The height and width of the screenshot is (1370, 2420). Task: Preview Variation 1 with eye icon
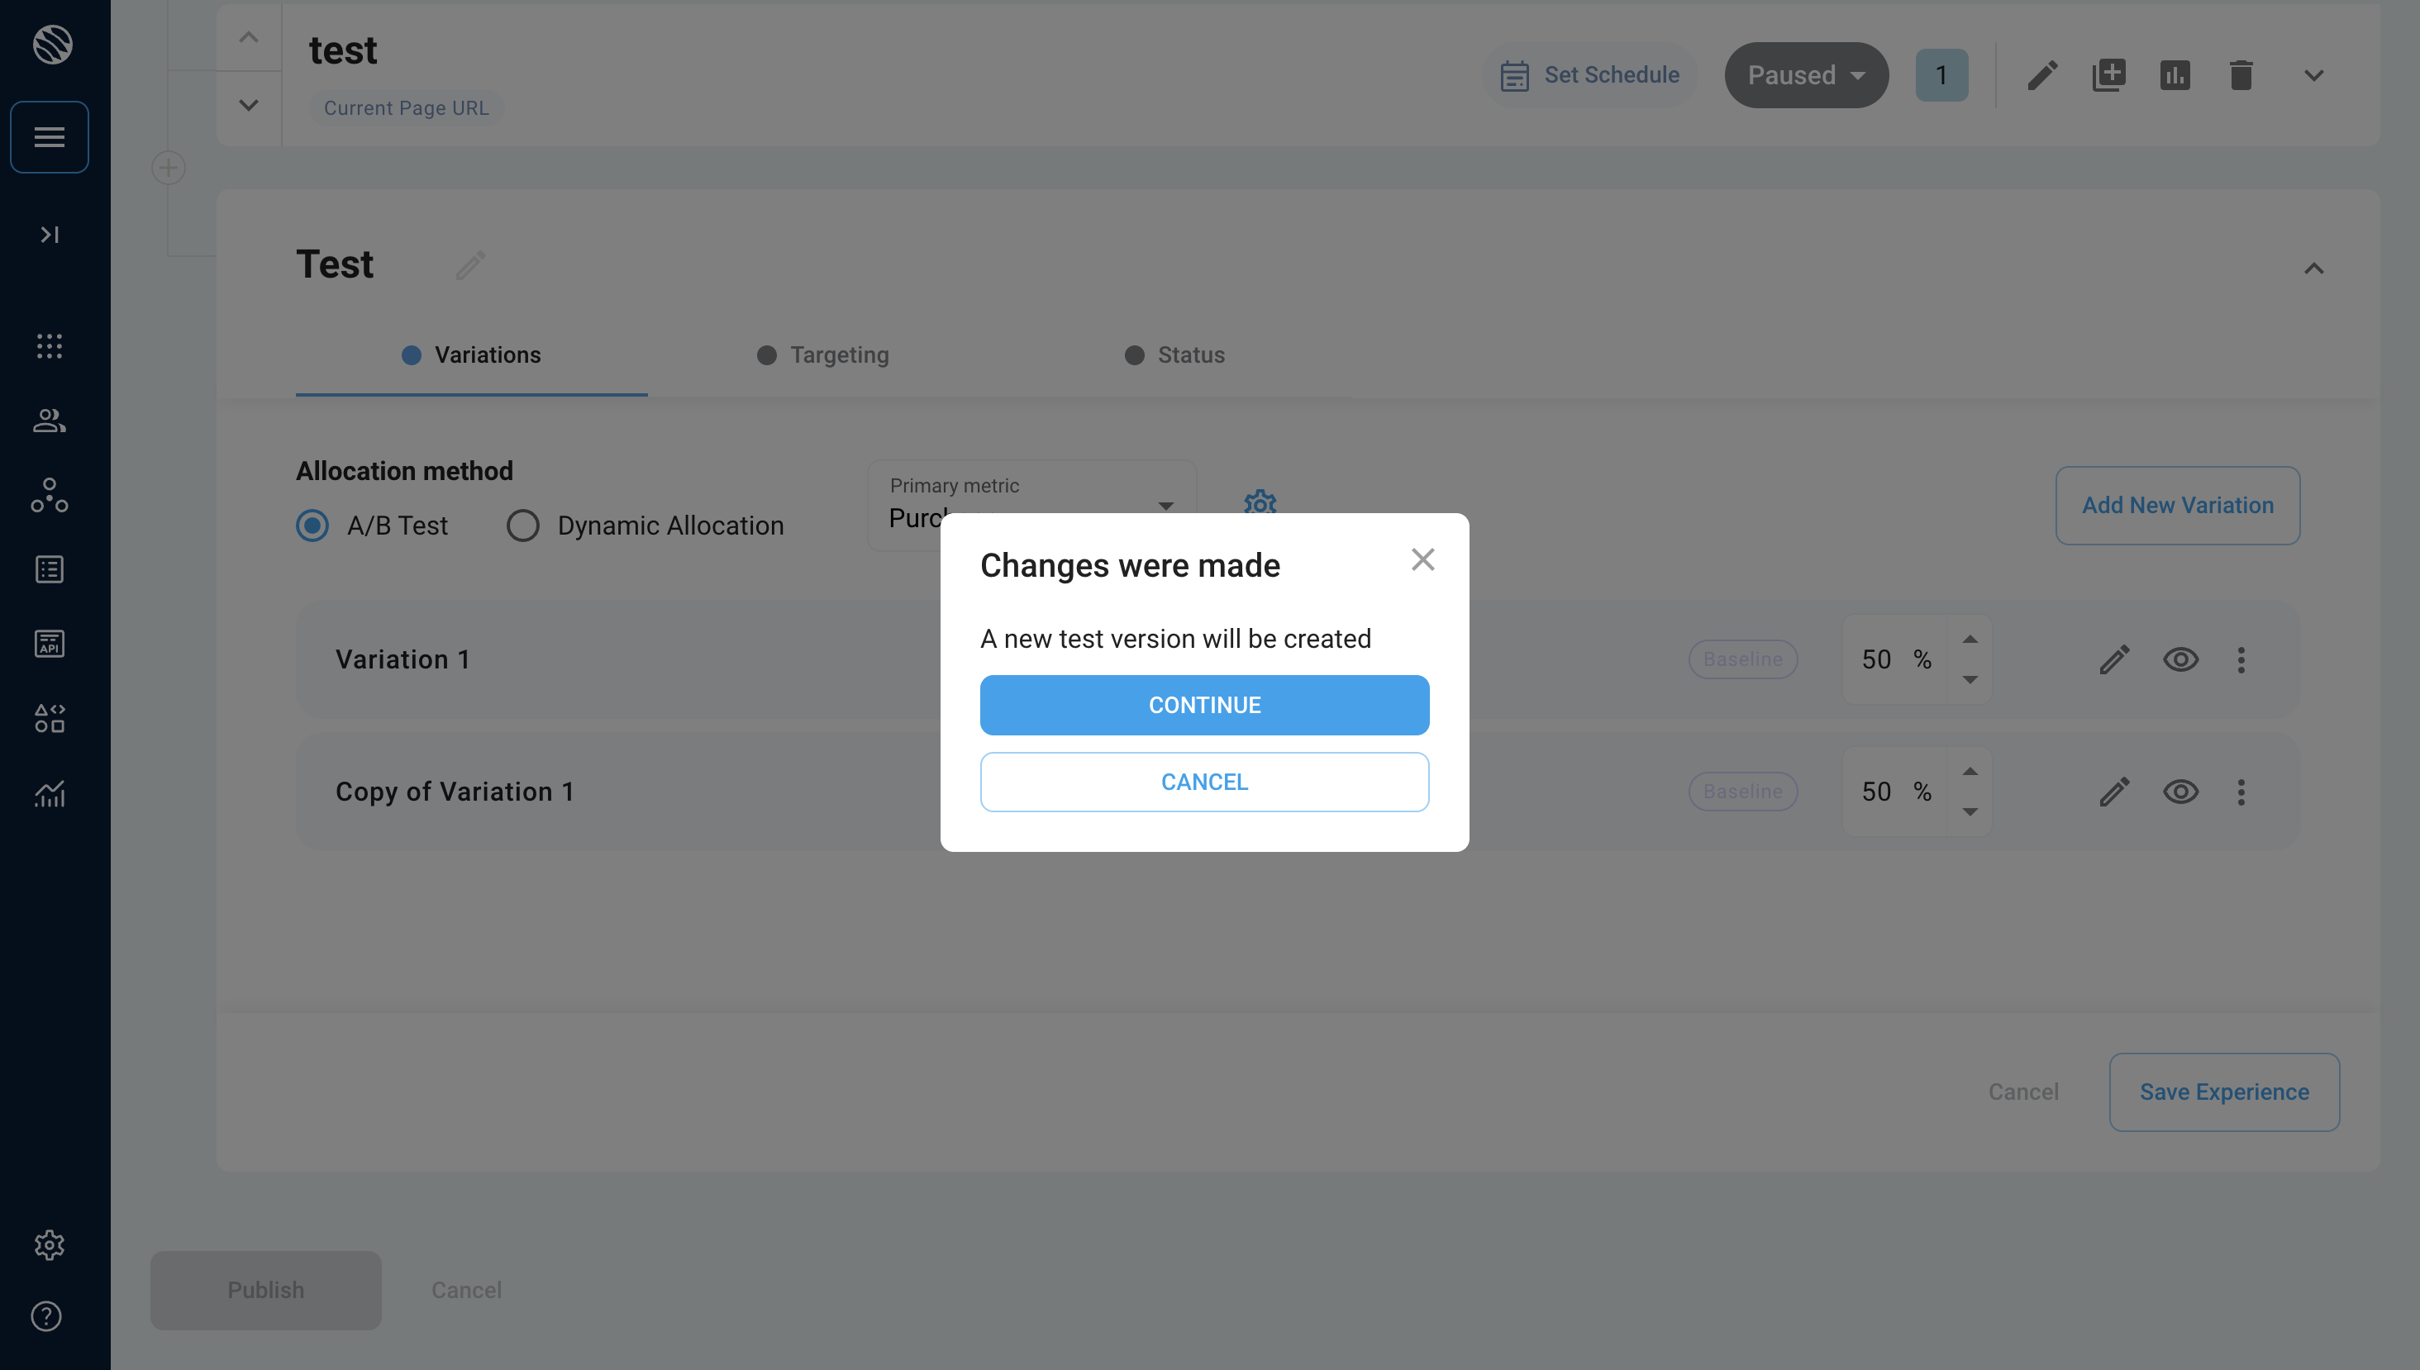(x=2180, y=659)
